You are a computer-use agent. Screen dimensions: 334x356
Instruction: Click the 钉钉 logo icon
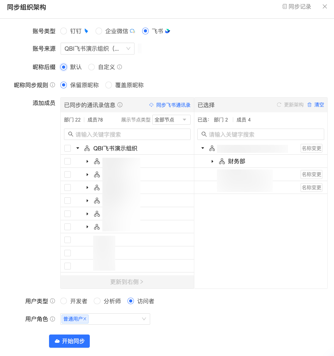pos(86,30)
